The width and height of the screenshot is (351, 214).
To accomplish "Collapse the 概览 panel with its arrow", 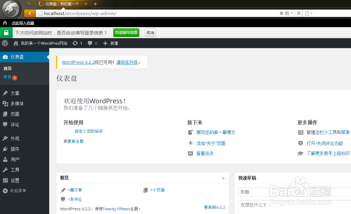I will pos(224,178).
